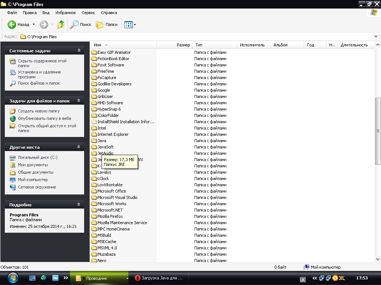
Task: Open the Сервис menu
Action: pos(88,13)
